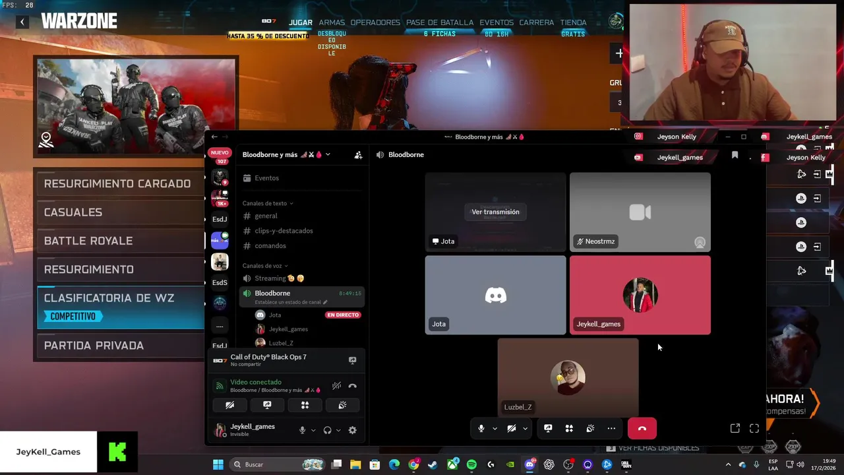Screen dimensions: 844x475
Task: Open the soundboard in the call bar
Action: click(590, 429)
